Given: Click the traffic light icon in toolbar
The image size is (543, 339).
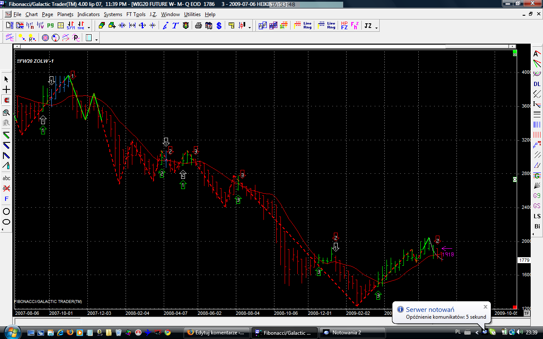Looking at the screenshot, I should (x=186, y=26).
